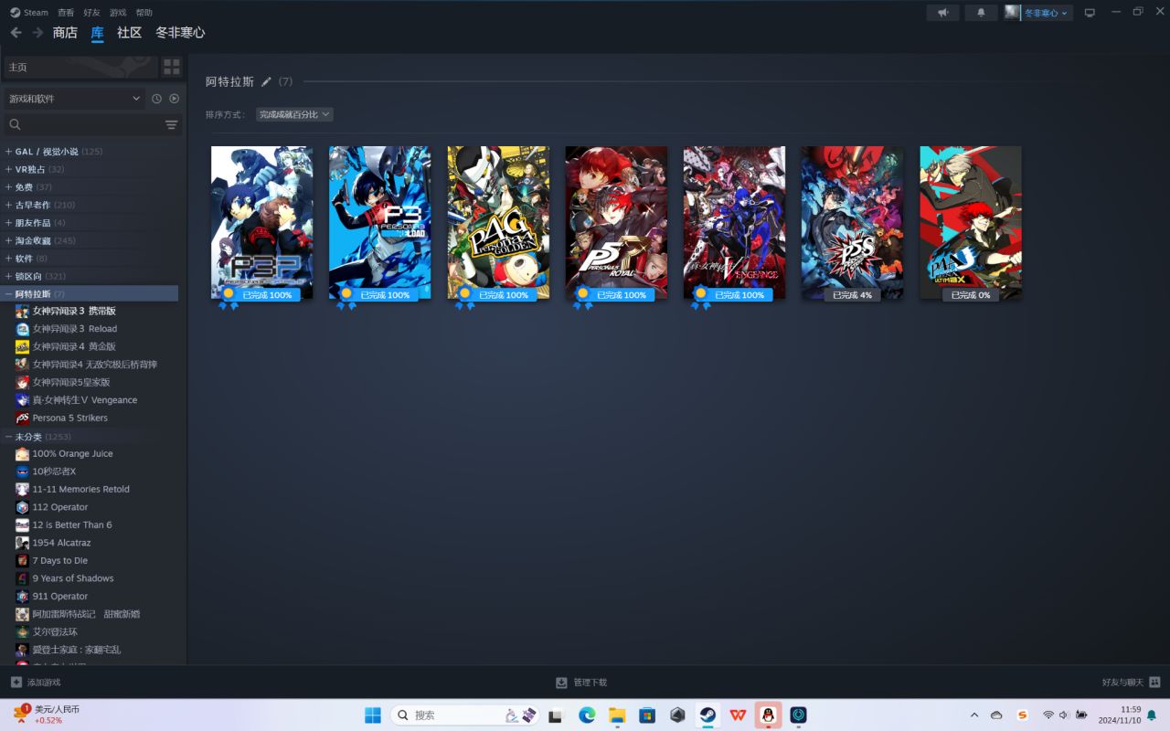Open sort dropdown 完成成就百分比
Image resolution: width=1170 pixels, height=731 pixels.
(x=294, y=114)
